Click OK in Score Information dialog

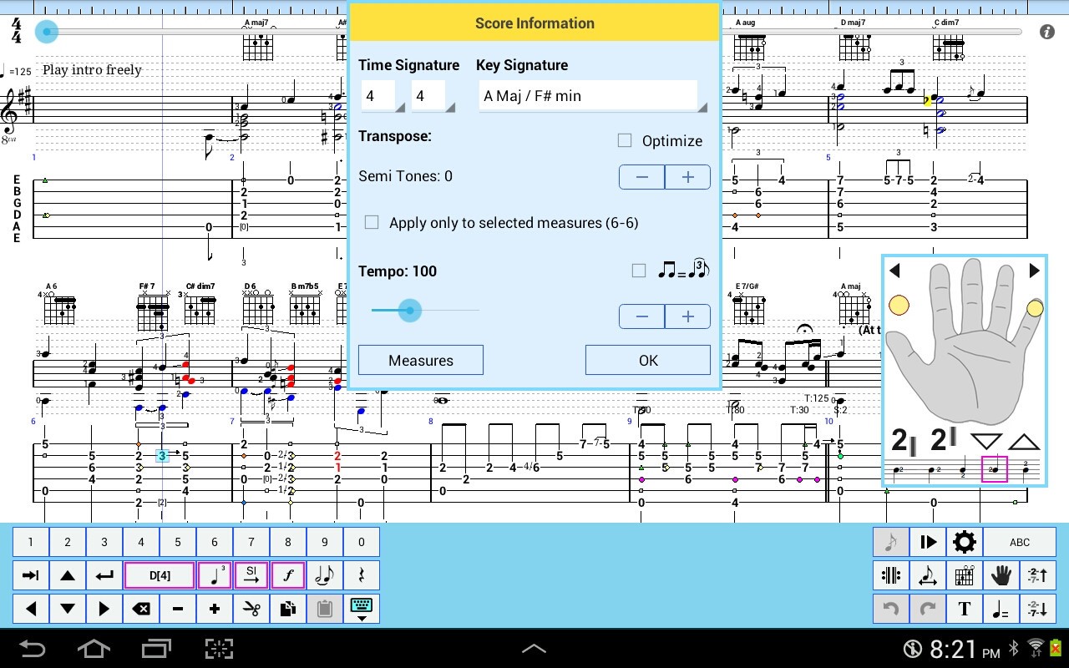click(648, 360)
